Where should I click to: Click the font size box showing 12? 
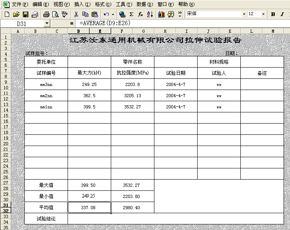[254, 14]
